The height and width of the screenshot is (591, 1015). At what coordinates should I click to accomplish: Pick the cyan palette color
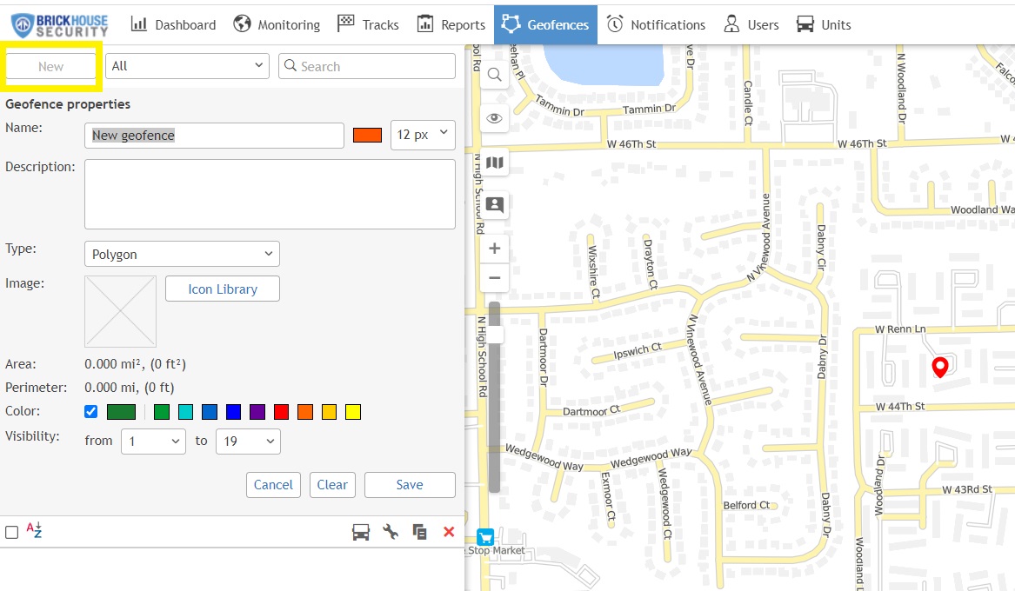coord(186,412)
